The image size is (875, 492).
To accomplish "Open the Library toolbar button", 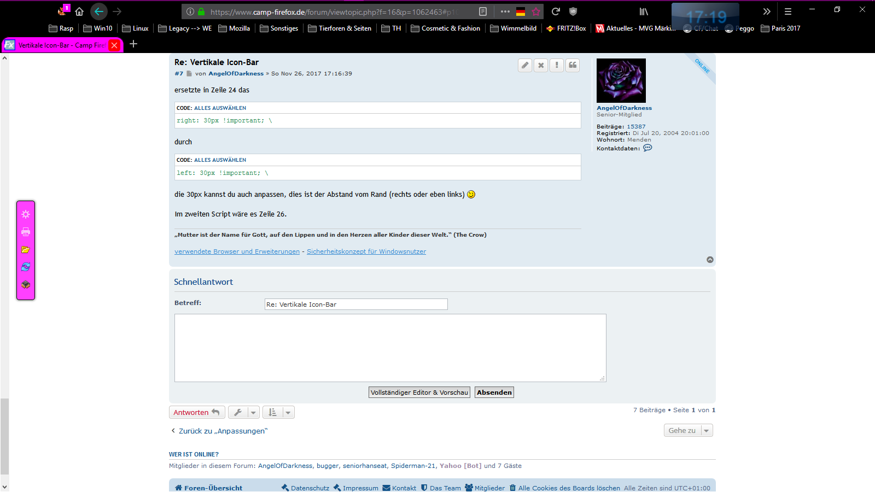I will pos(644,11).
